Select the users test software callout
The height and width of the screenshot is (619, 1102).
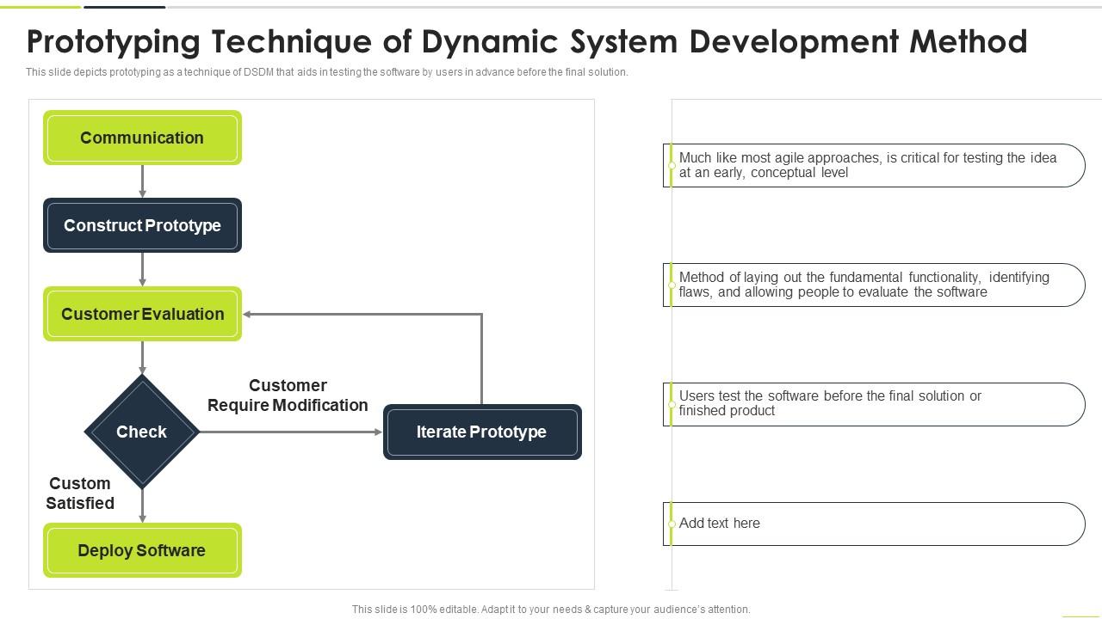(x=875, y=403)
